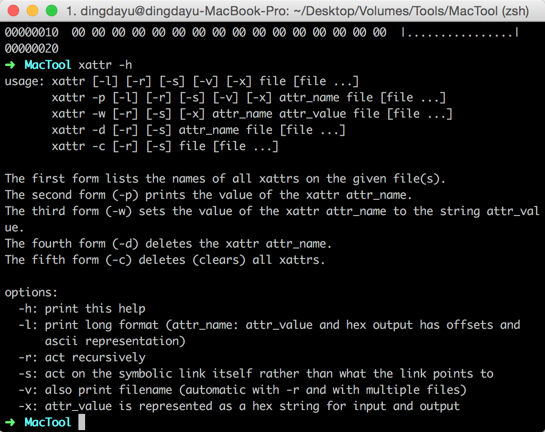Click the 'usage:' label line
This screenshot has height=432, width=545.
click(x=182, y=81)
